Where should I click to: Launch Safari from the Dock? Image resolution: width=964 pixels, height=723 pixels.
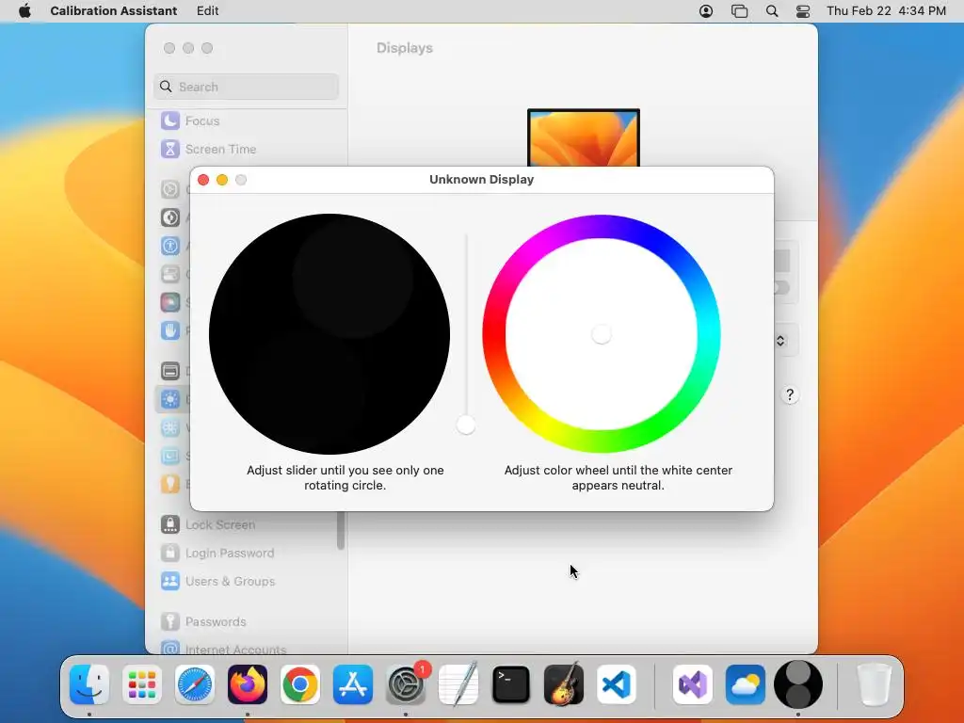195,684
